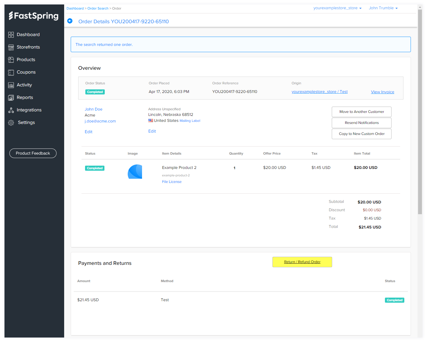Screen dimensions: 427x342
Task: Open the Mailing Label link
Action: click(190, 121)
